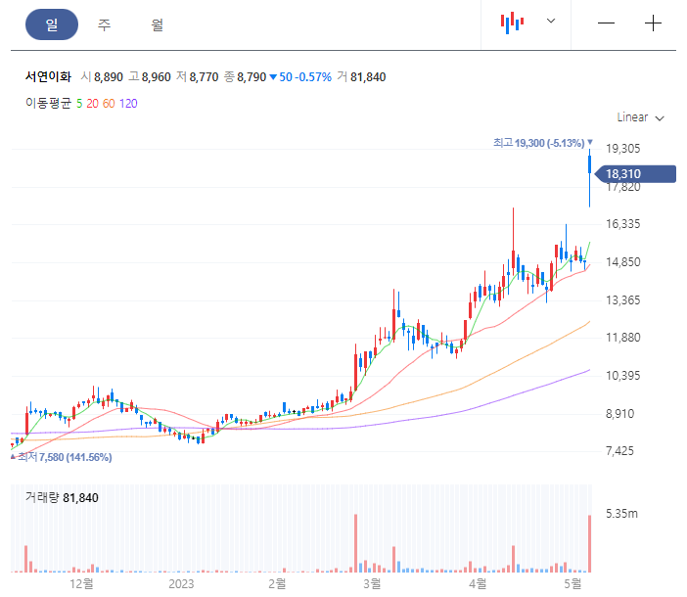The height and width of the screenshot is (597, 687).
Task: Click the high price 8,960 value
Action: coord(156,77)
